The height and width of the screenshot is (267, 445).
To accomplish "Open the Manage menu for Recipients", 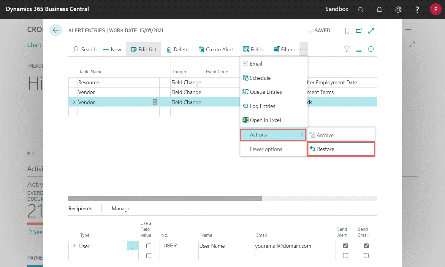I will point(121,209).
